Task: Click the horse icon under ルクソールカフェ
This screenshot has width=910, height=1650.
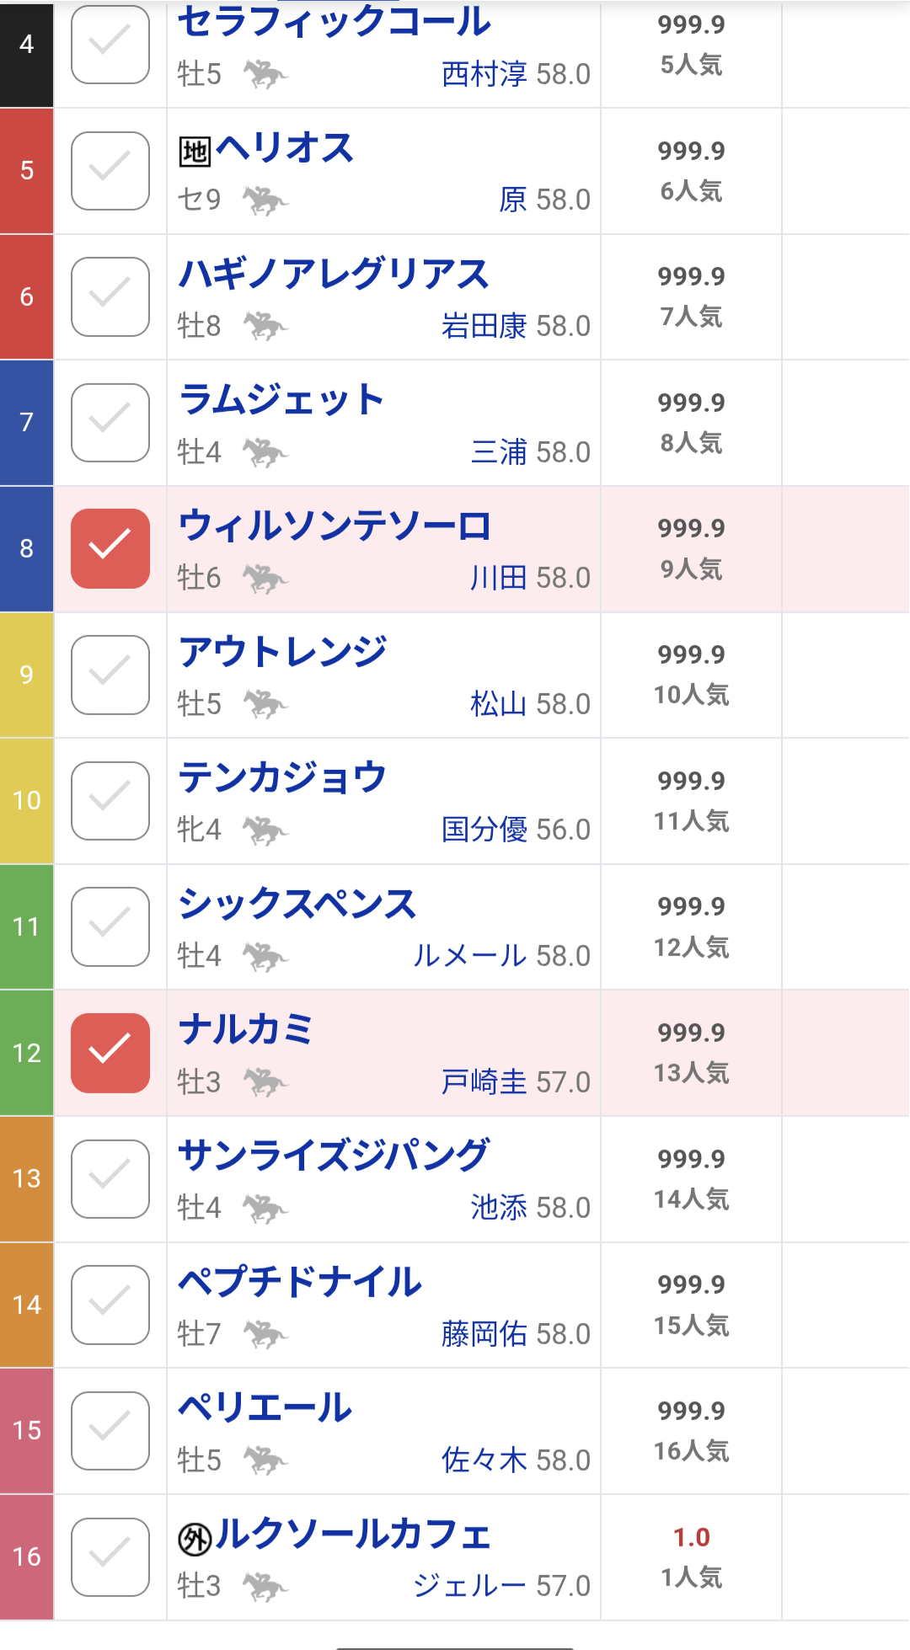Action: point(265,1586)
